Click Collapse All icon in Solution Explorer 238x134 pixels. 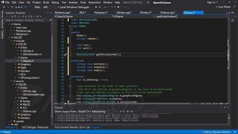29,16
